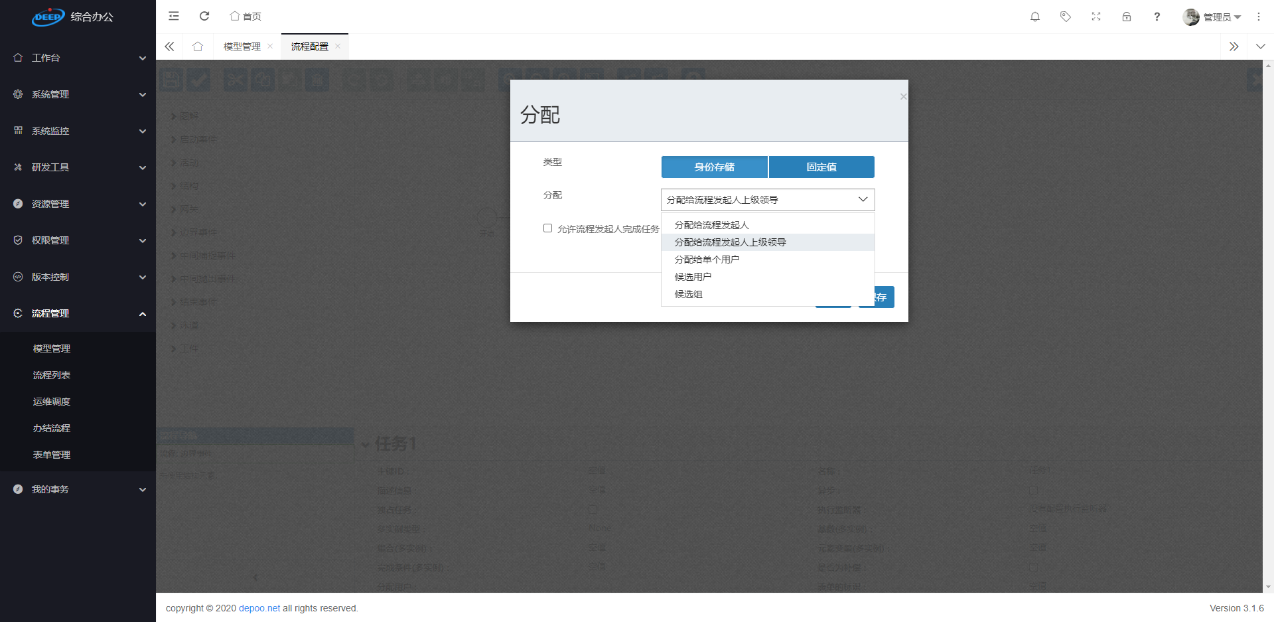Select the scissors cut icon in the toolbar

point(234,79)
